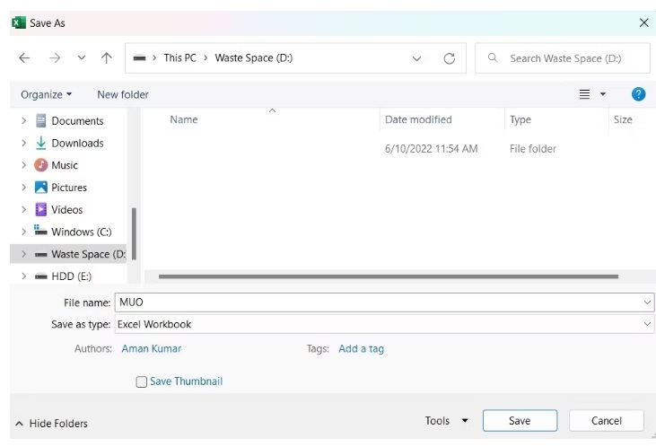Expand the Pictures tree node

(x=24, y=188)
